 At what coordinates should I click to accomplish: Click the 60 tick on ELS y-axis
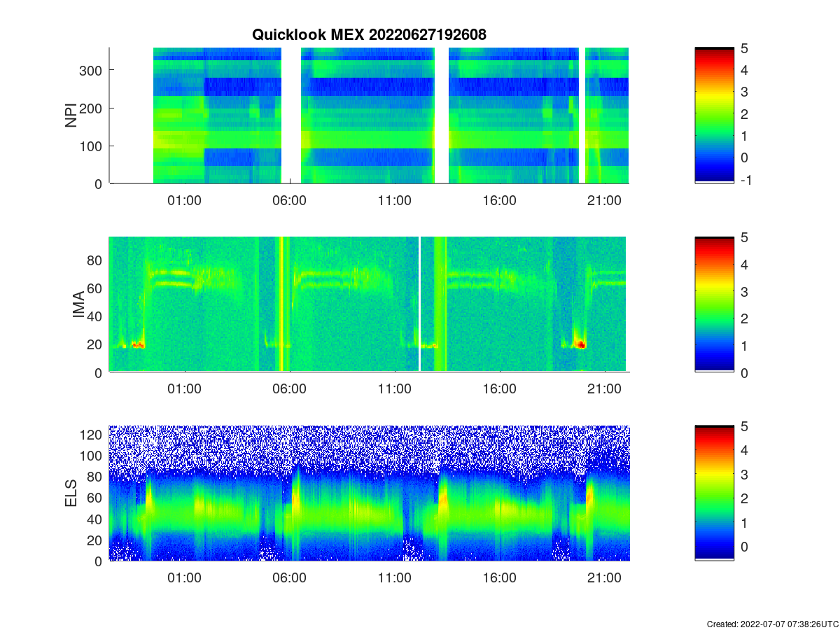coord(96,498)
